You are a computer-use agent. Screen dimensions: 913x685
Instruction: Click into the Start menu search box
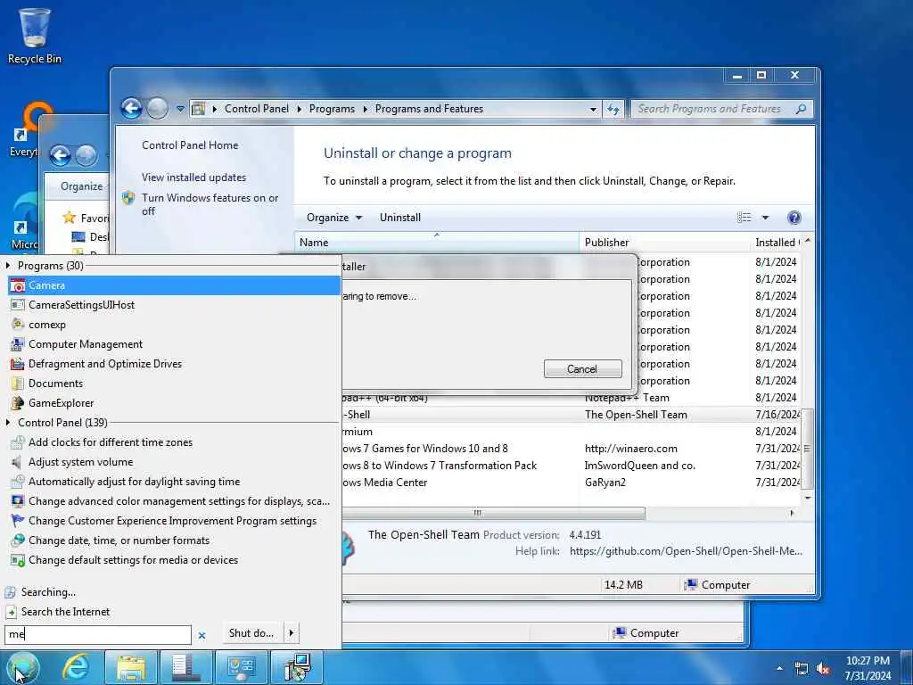pyautogui.click(x=98, y=634)
